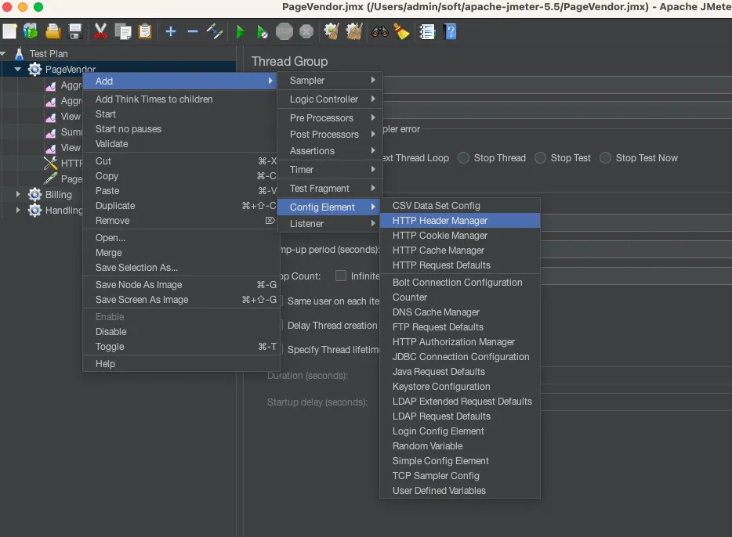Choose Duplicate in the context menu
Screen dimensions: 732x537
[x=181, y=206]
